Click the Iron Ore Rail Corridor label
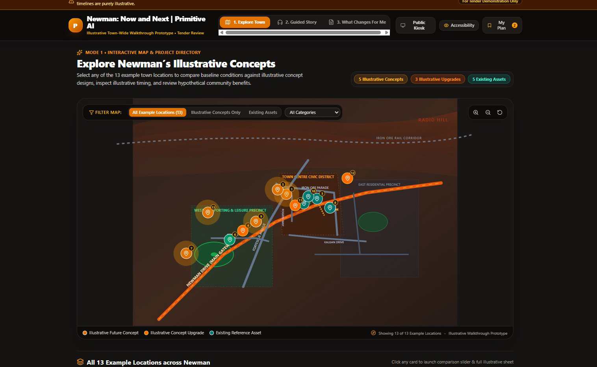 click(399, 138)
